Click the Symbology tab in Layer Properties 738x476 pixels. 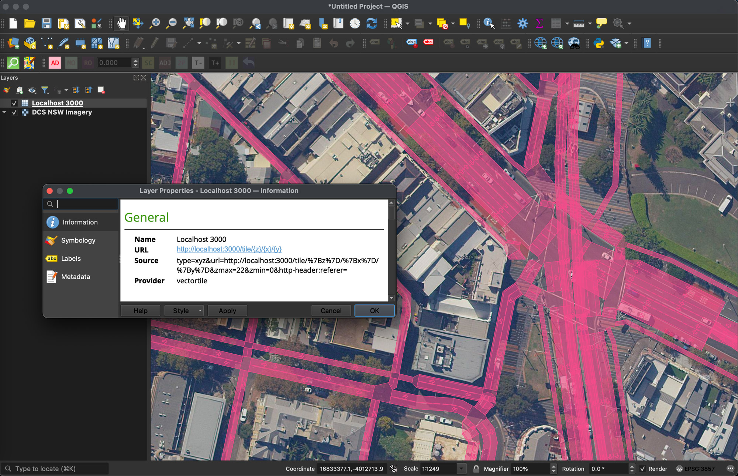pos(79,239)
